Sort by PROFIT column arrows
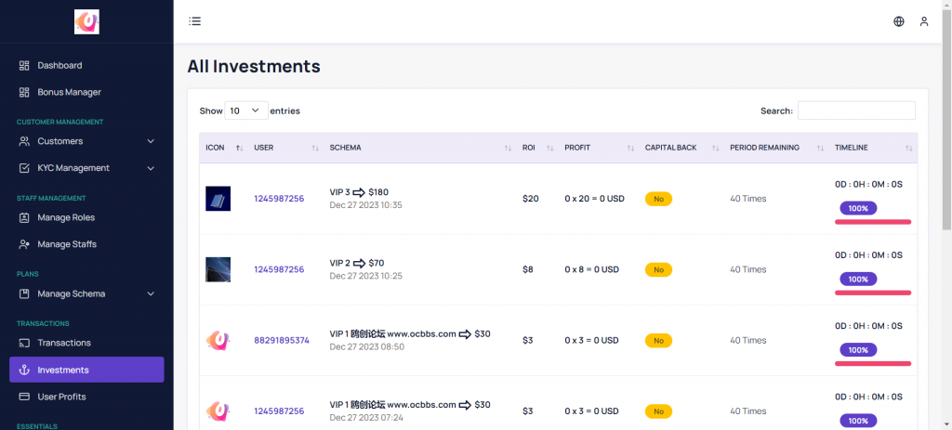Screen dimensions: 952x430 click(x=631, y=148)
